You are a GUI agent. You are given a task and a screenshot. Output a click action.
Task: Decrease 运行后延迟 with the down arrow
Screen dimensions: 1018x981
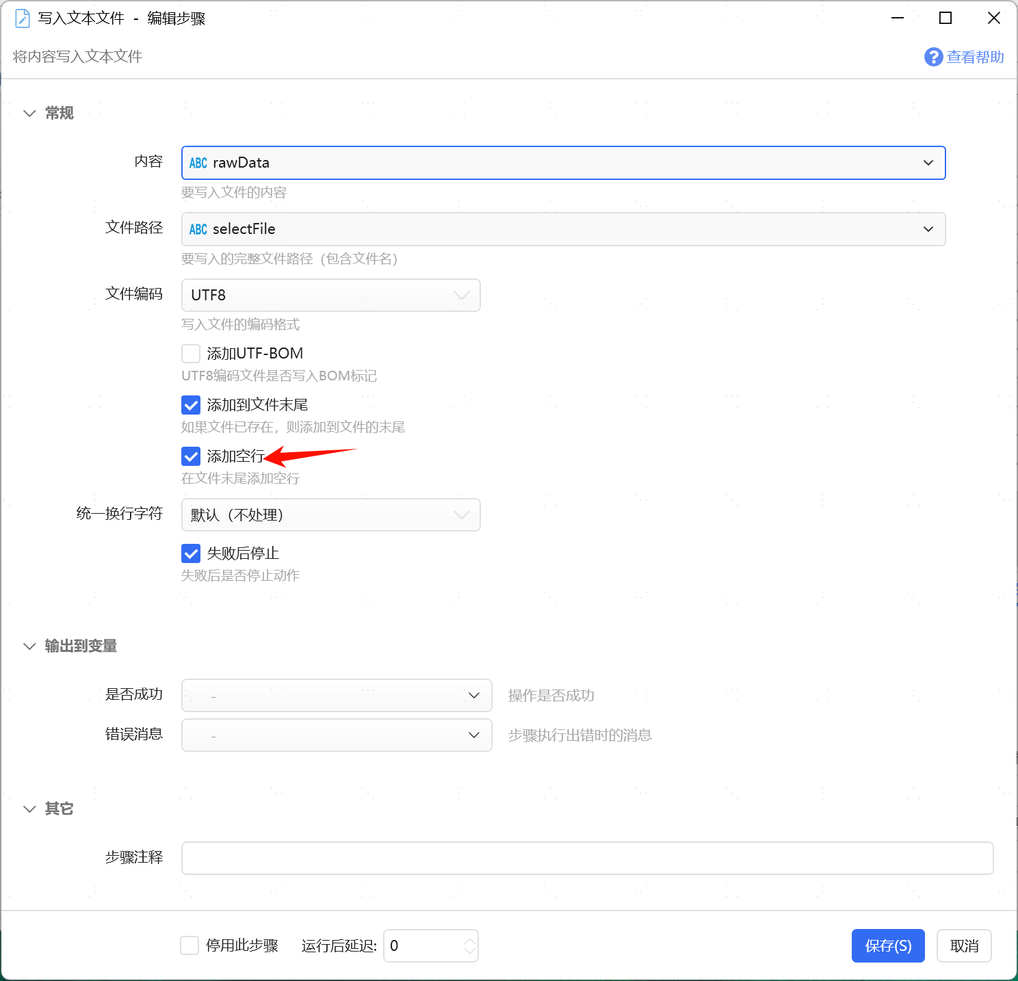click(470, 951)
